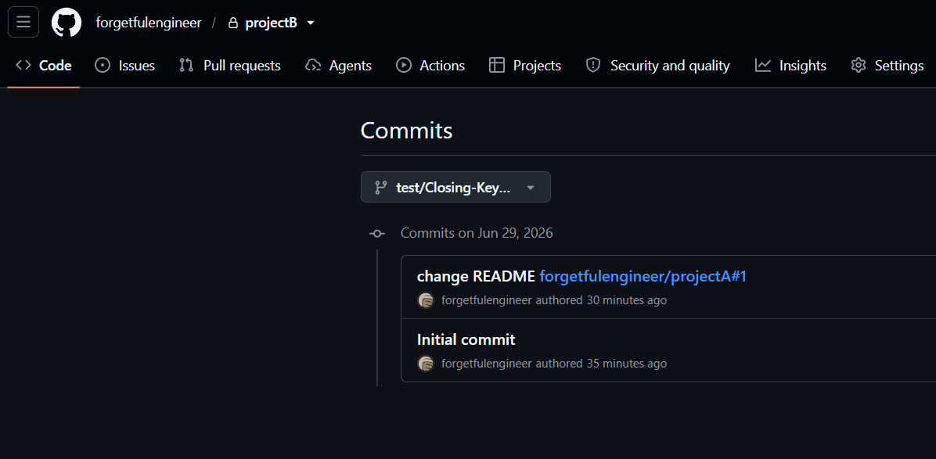Image resolution: width=936 pixels, height=459 pixels.
Task: Expand the dropdown arrow next to projectB
Action: 311,23
